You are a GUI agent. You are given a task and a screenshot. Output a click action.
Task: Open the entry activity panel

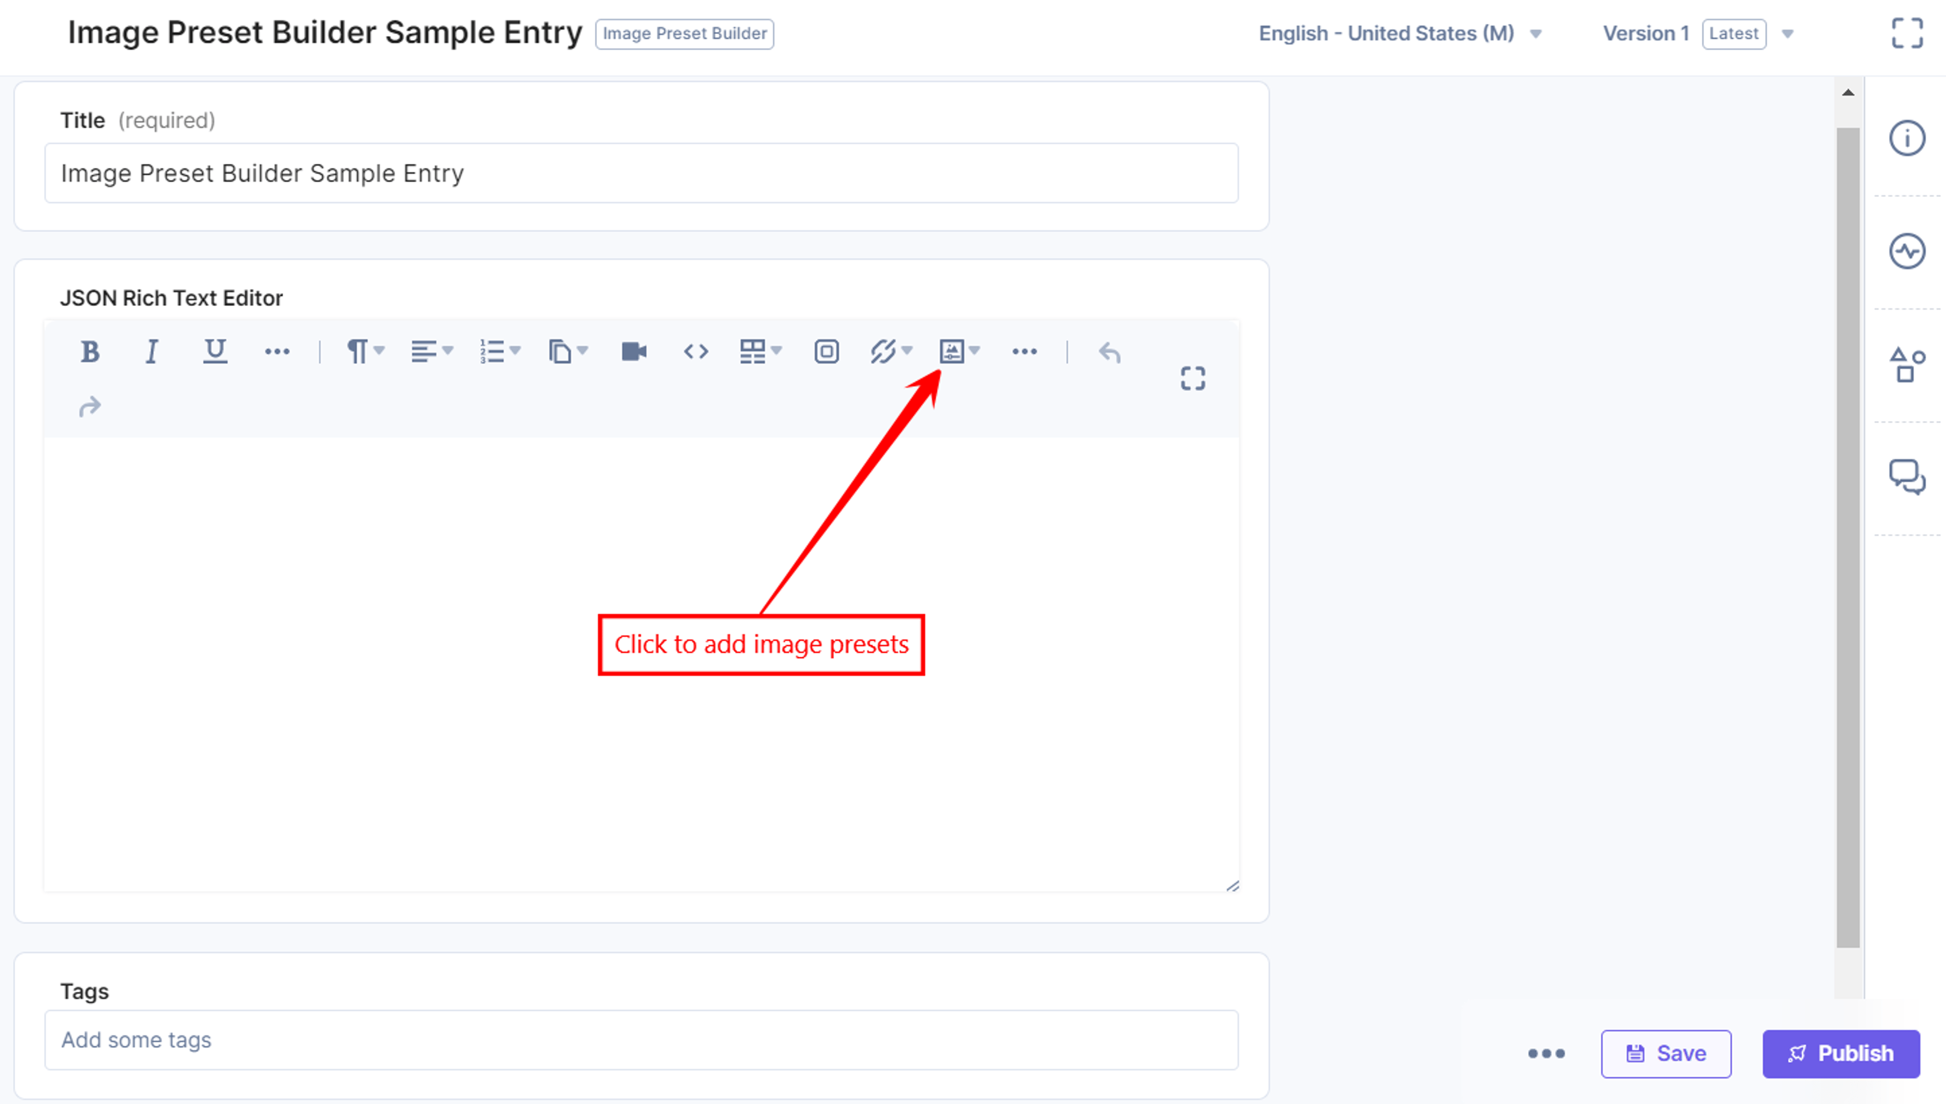[1907, 251]
